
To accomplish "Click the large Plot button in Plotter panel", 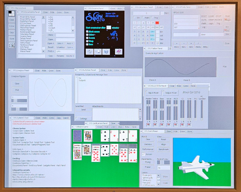I will coord(225,67).
